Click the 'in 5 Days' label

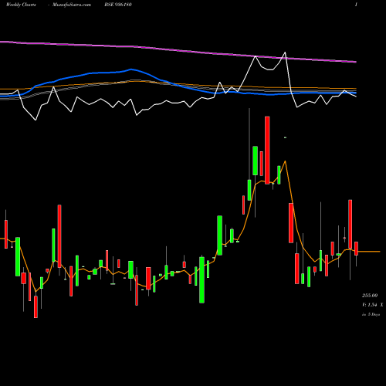tap(371, 314)
